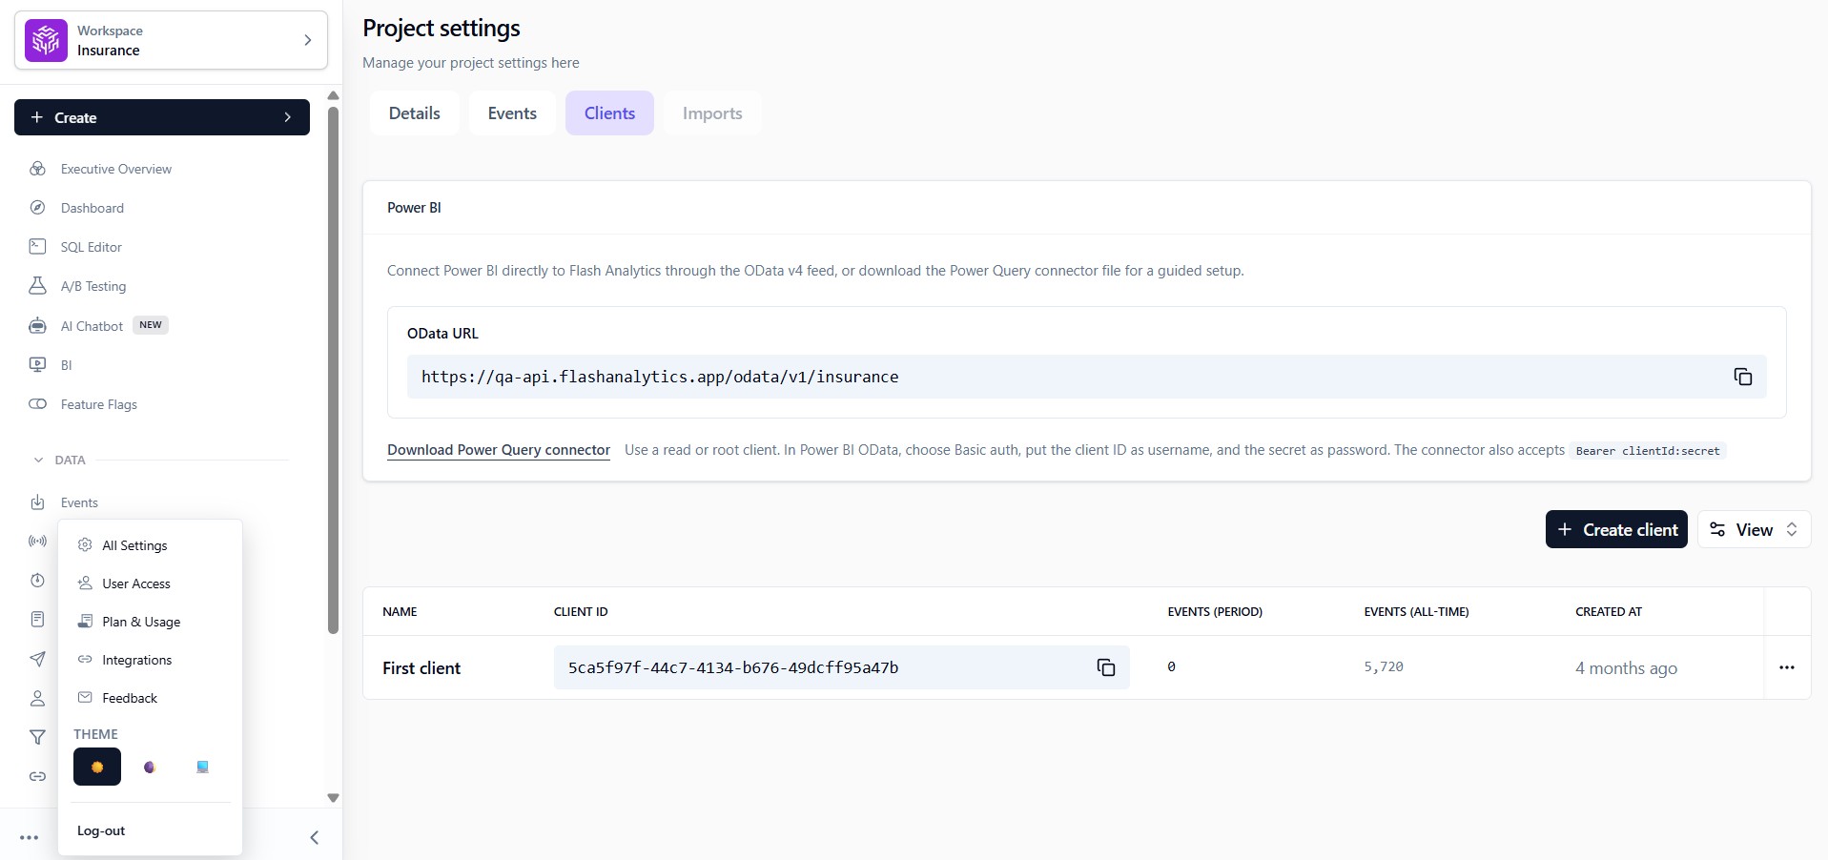Click the 4 months ago cell
Image resolution: width=1828 pixels, height=860 pixels.
point(1626,668)
